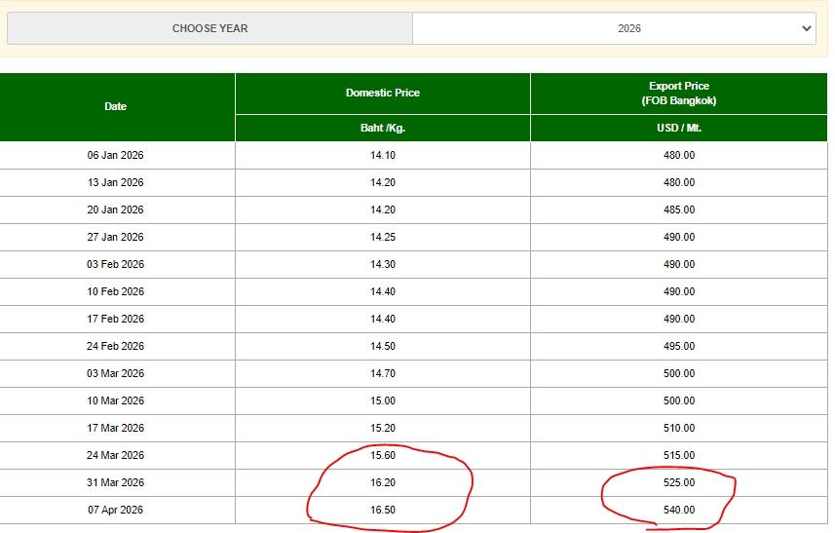Click the Baht /Kg. unit subheader

click(x=382, y=128)
